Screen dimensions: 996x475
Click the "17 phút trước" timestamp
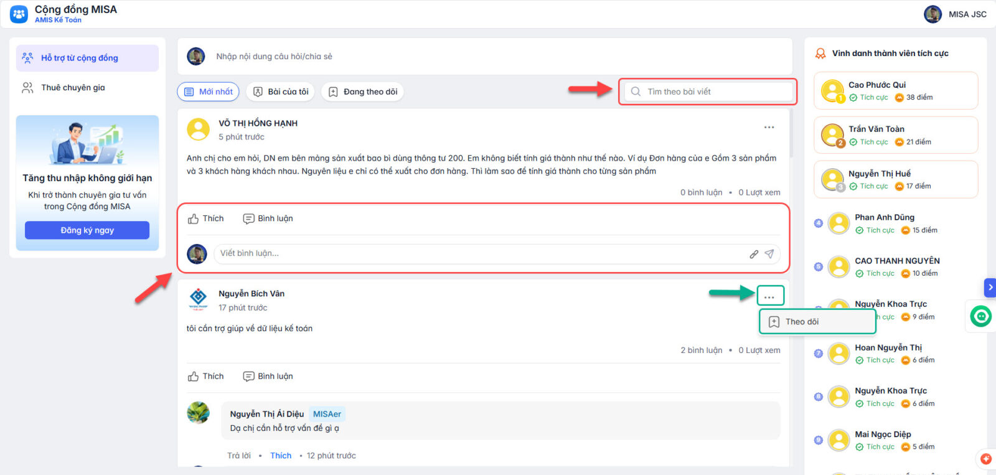coord(243,308)
